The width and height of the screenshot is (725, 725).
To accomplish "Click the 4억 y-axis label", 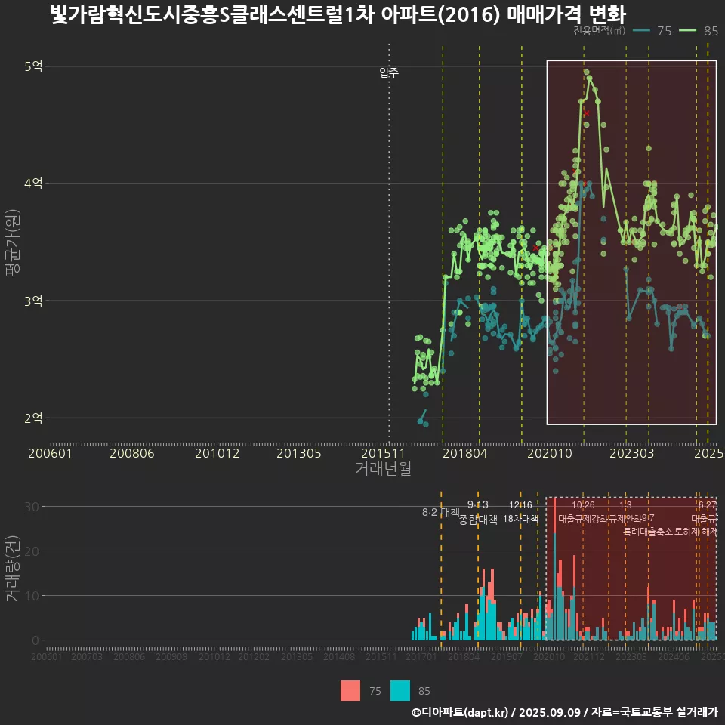I will (33, 183).
